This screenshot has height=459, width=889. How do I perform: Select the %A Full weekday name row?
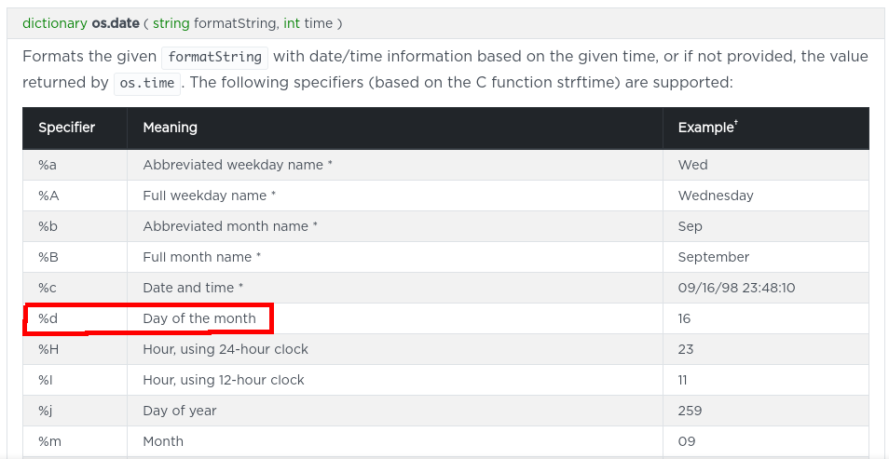coord(445,196)
